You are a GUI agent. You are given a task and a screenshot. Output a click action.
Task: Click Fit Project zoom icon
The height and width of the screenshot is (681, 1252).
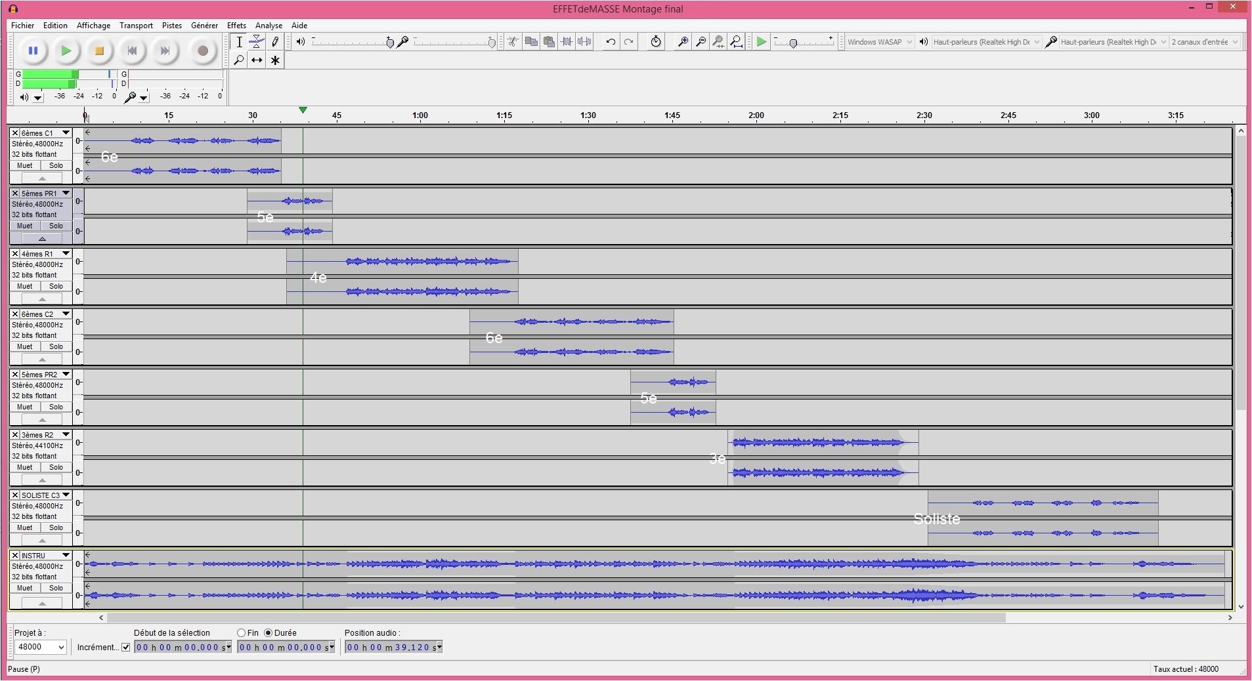click(x=737, y=42)
